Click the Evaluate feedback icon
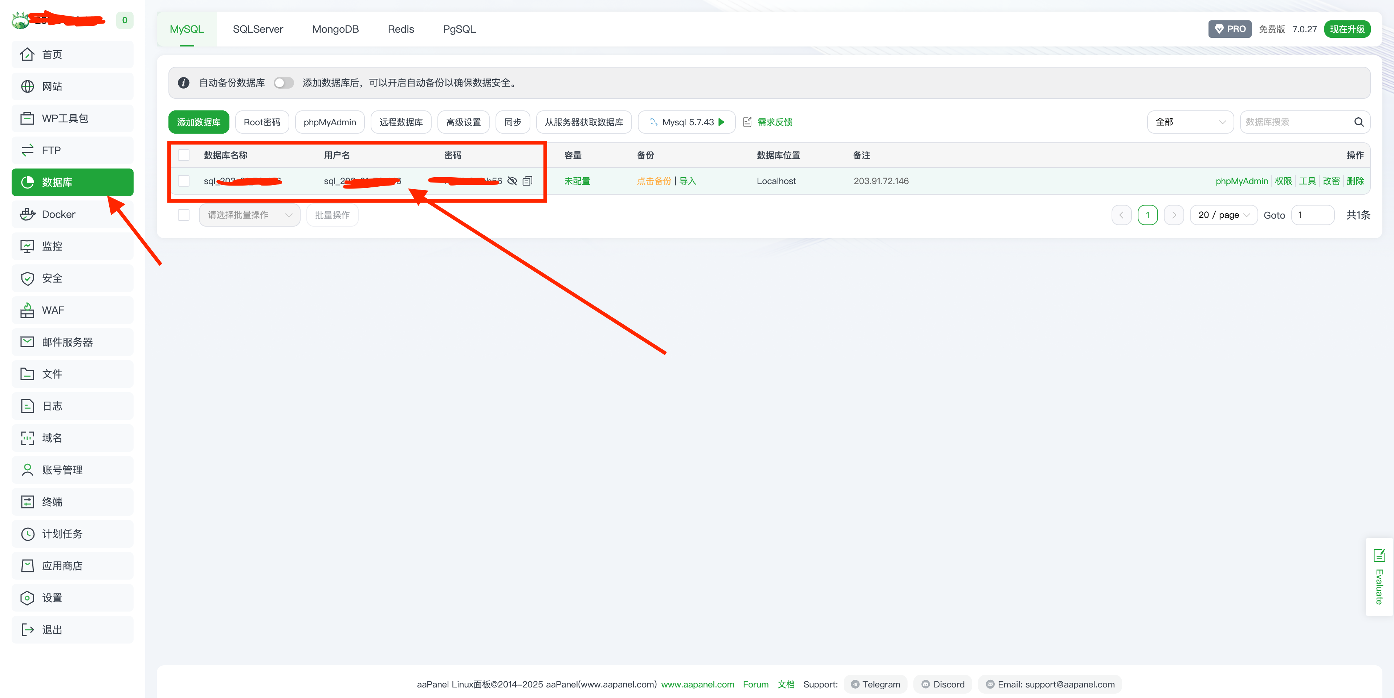Viewport: 1394px width, 698px height. (1379, 555)
